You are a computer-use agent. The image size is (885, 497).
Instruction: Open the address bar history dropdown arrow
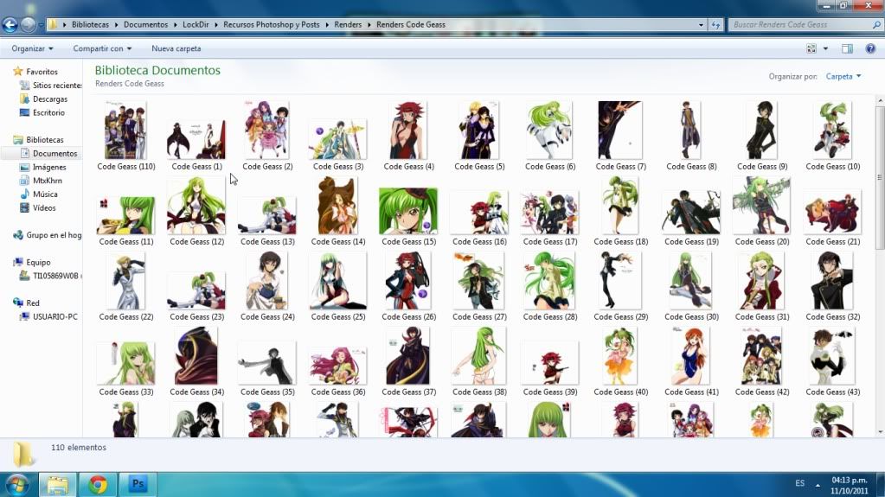tap(701, 25)
